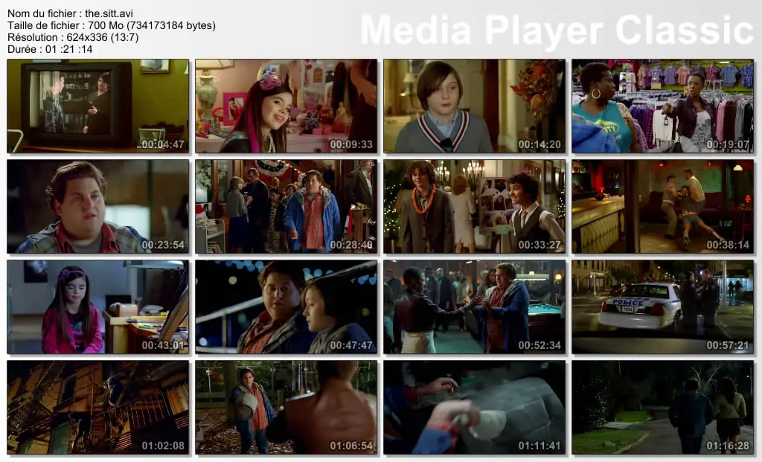Select the thumbnail at 00:14:20
The height and width of the screenshot is (462, 762).
[474, 106]
